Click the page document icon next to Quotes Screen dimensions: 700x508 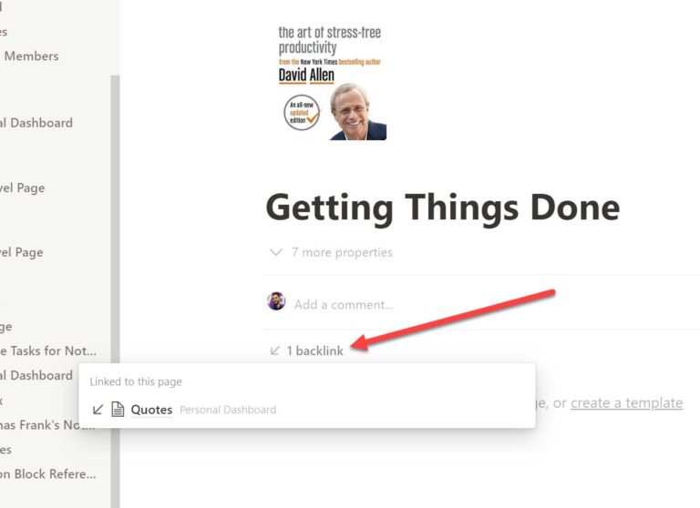[118, 409]
